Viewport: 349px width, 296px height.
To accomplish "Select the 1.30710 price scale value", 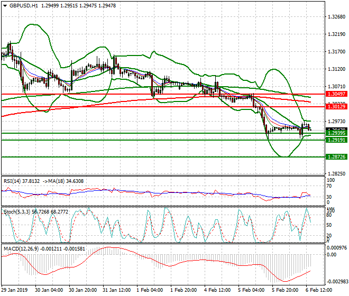I will tap(337, 87).
